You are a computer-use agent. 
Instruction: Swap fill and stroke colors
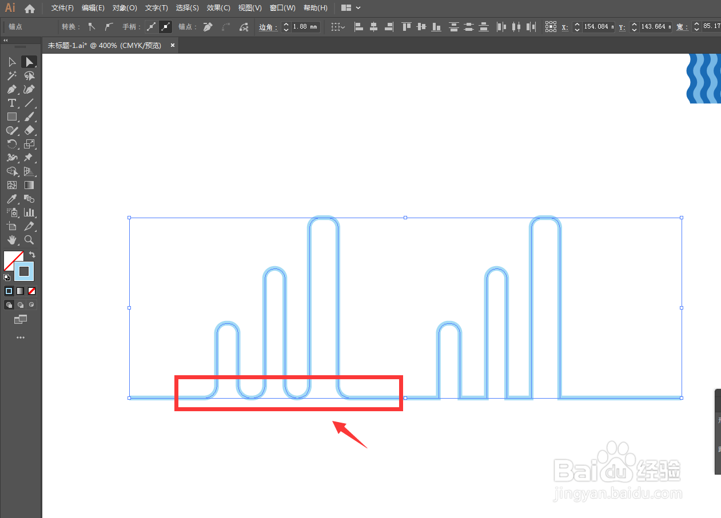[x=32, y=255]
